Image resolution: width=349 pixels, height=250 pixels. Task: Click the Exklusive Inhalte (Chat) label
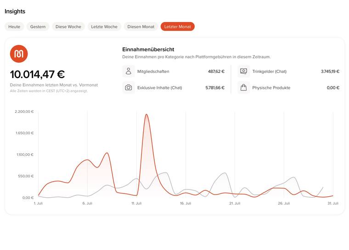click(160, 88)
